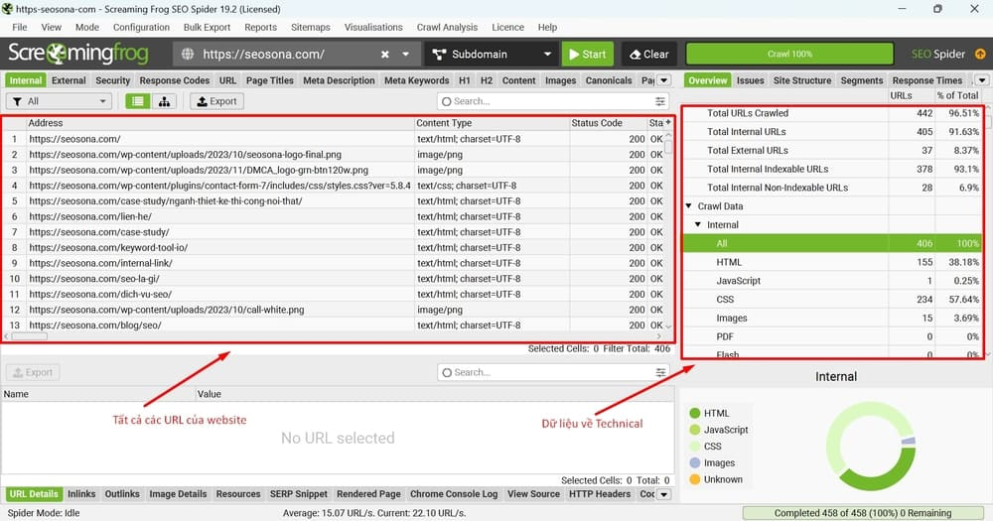Click the Clear button
The width and height of the screenshot is (993, 521).
649,54
